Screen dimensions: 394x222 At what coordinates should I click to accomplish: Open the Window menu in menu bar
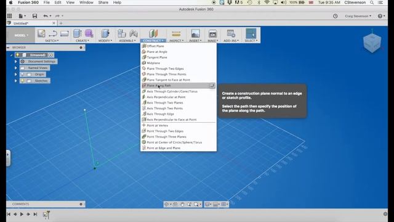86,2
